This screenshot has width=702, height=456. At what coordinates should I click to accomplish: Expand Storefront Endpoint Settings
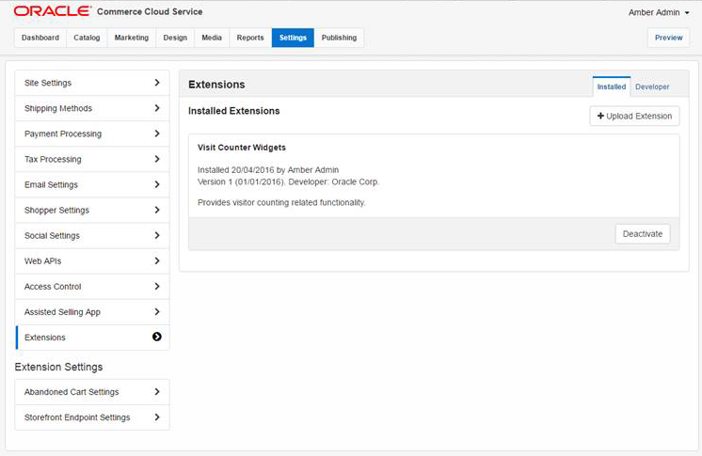(92, 417)
